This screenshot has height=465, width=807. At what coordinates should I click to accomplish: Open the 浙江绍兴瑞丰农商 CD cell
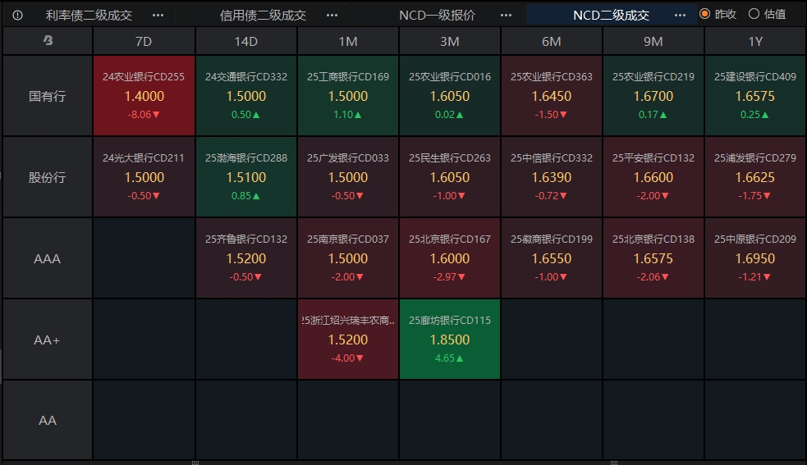point(348,340)
